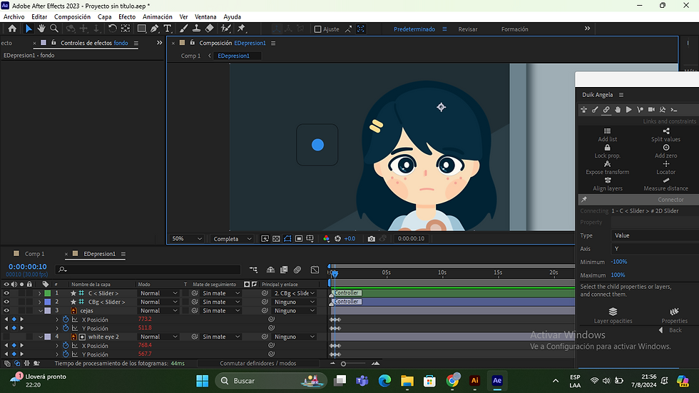
Task: Open the Animación menu
Action: click(158, 17)
